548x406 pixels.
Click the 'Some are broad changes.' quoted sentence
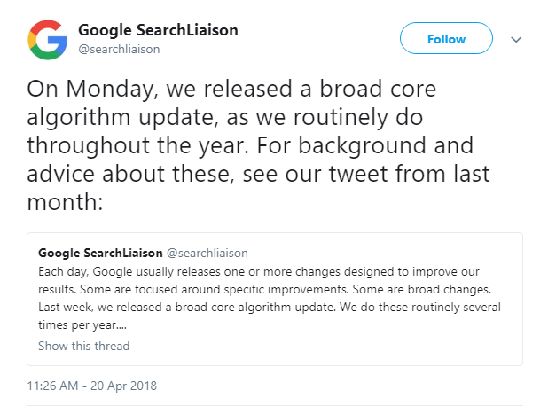421,289
